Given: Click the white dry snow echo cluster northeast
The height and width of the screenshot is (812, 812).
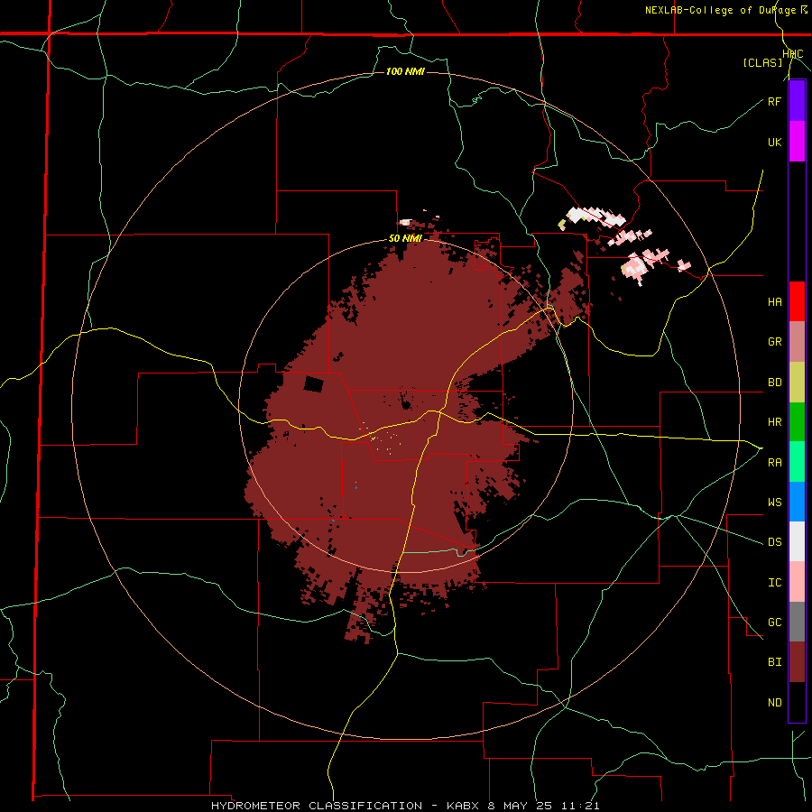Looking at the screenshot, I should point(595,216).
